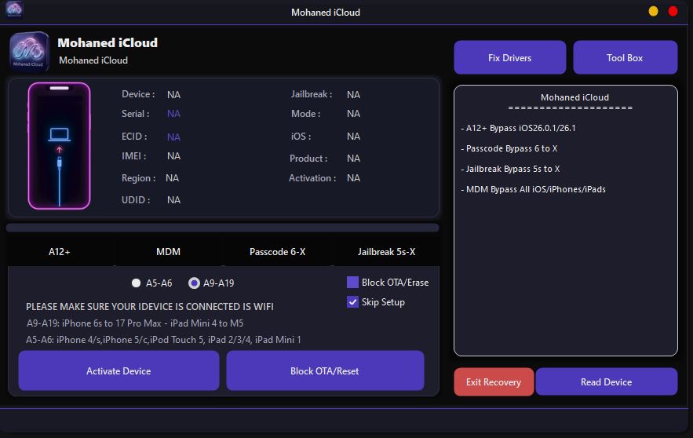Image resolution: width=693 pixels, height=438 pixels.
Task: Switch to the A12+ tab
Action: click(60, 251)
